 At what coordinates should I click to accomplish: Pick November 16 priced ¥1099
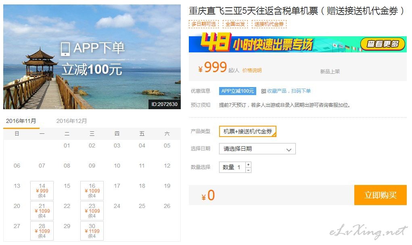(x=92, y=191)
